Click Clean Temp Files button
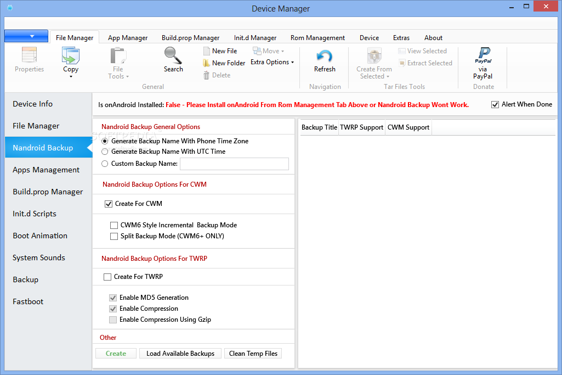Viewport: 562px width, 375px height. (253, 354)
